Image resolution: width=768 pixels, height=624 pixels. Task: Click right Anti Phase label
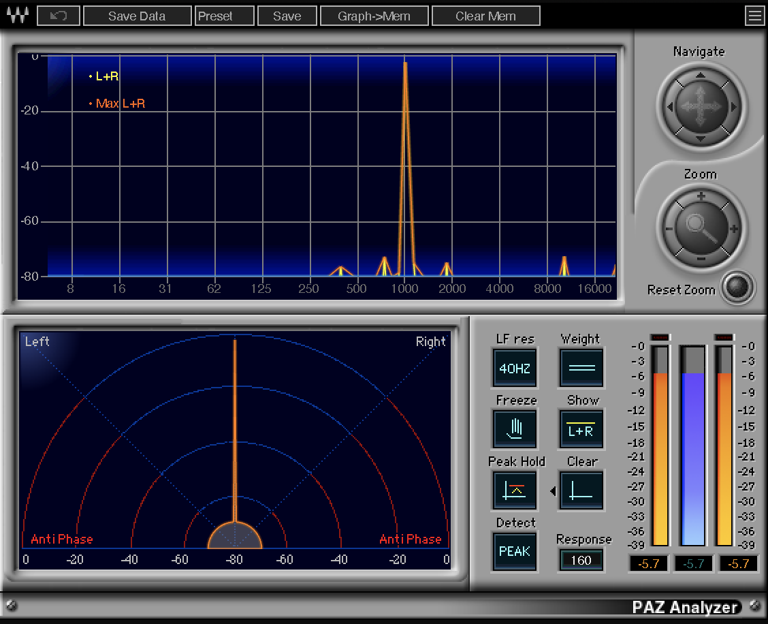tap(411, 540)
